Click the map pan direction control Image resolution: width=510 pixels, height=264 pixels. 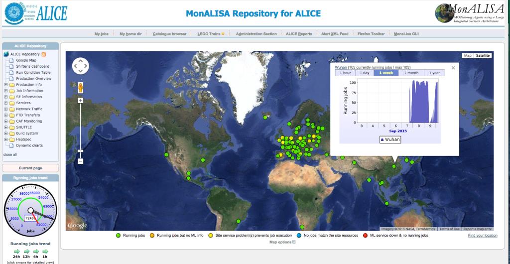(80, 66)
